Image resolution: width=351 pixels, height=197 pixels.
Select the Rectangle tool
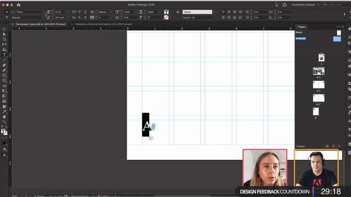coord(4,80)
